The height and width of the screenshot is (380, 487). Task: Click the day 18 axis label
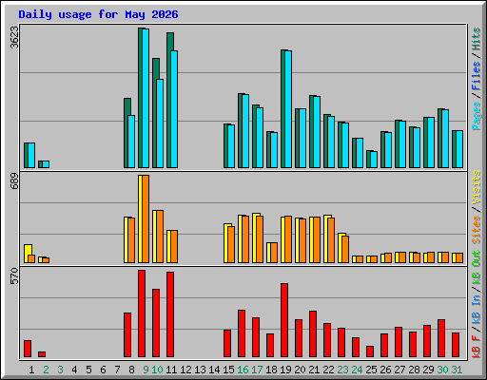(271, 370)
